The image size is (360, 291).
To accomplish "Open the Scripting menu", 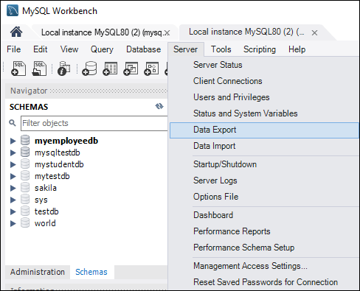I will click(260, 49).
